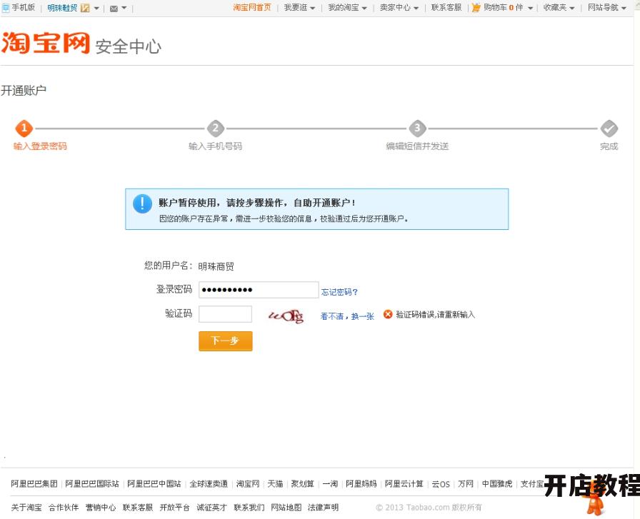This screenshot has height=519, width=640.
Task: Focus the 验证码 input box
Action: click(225, 314)
